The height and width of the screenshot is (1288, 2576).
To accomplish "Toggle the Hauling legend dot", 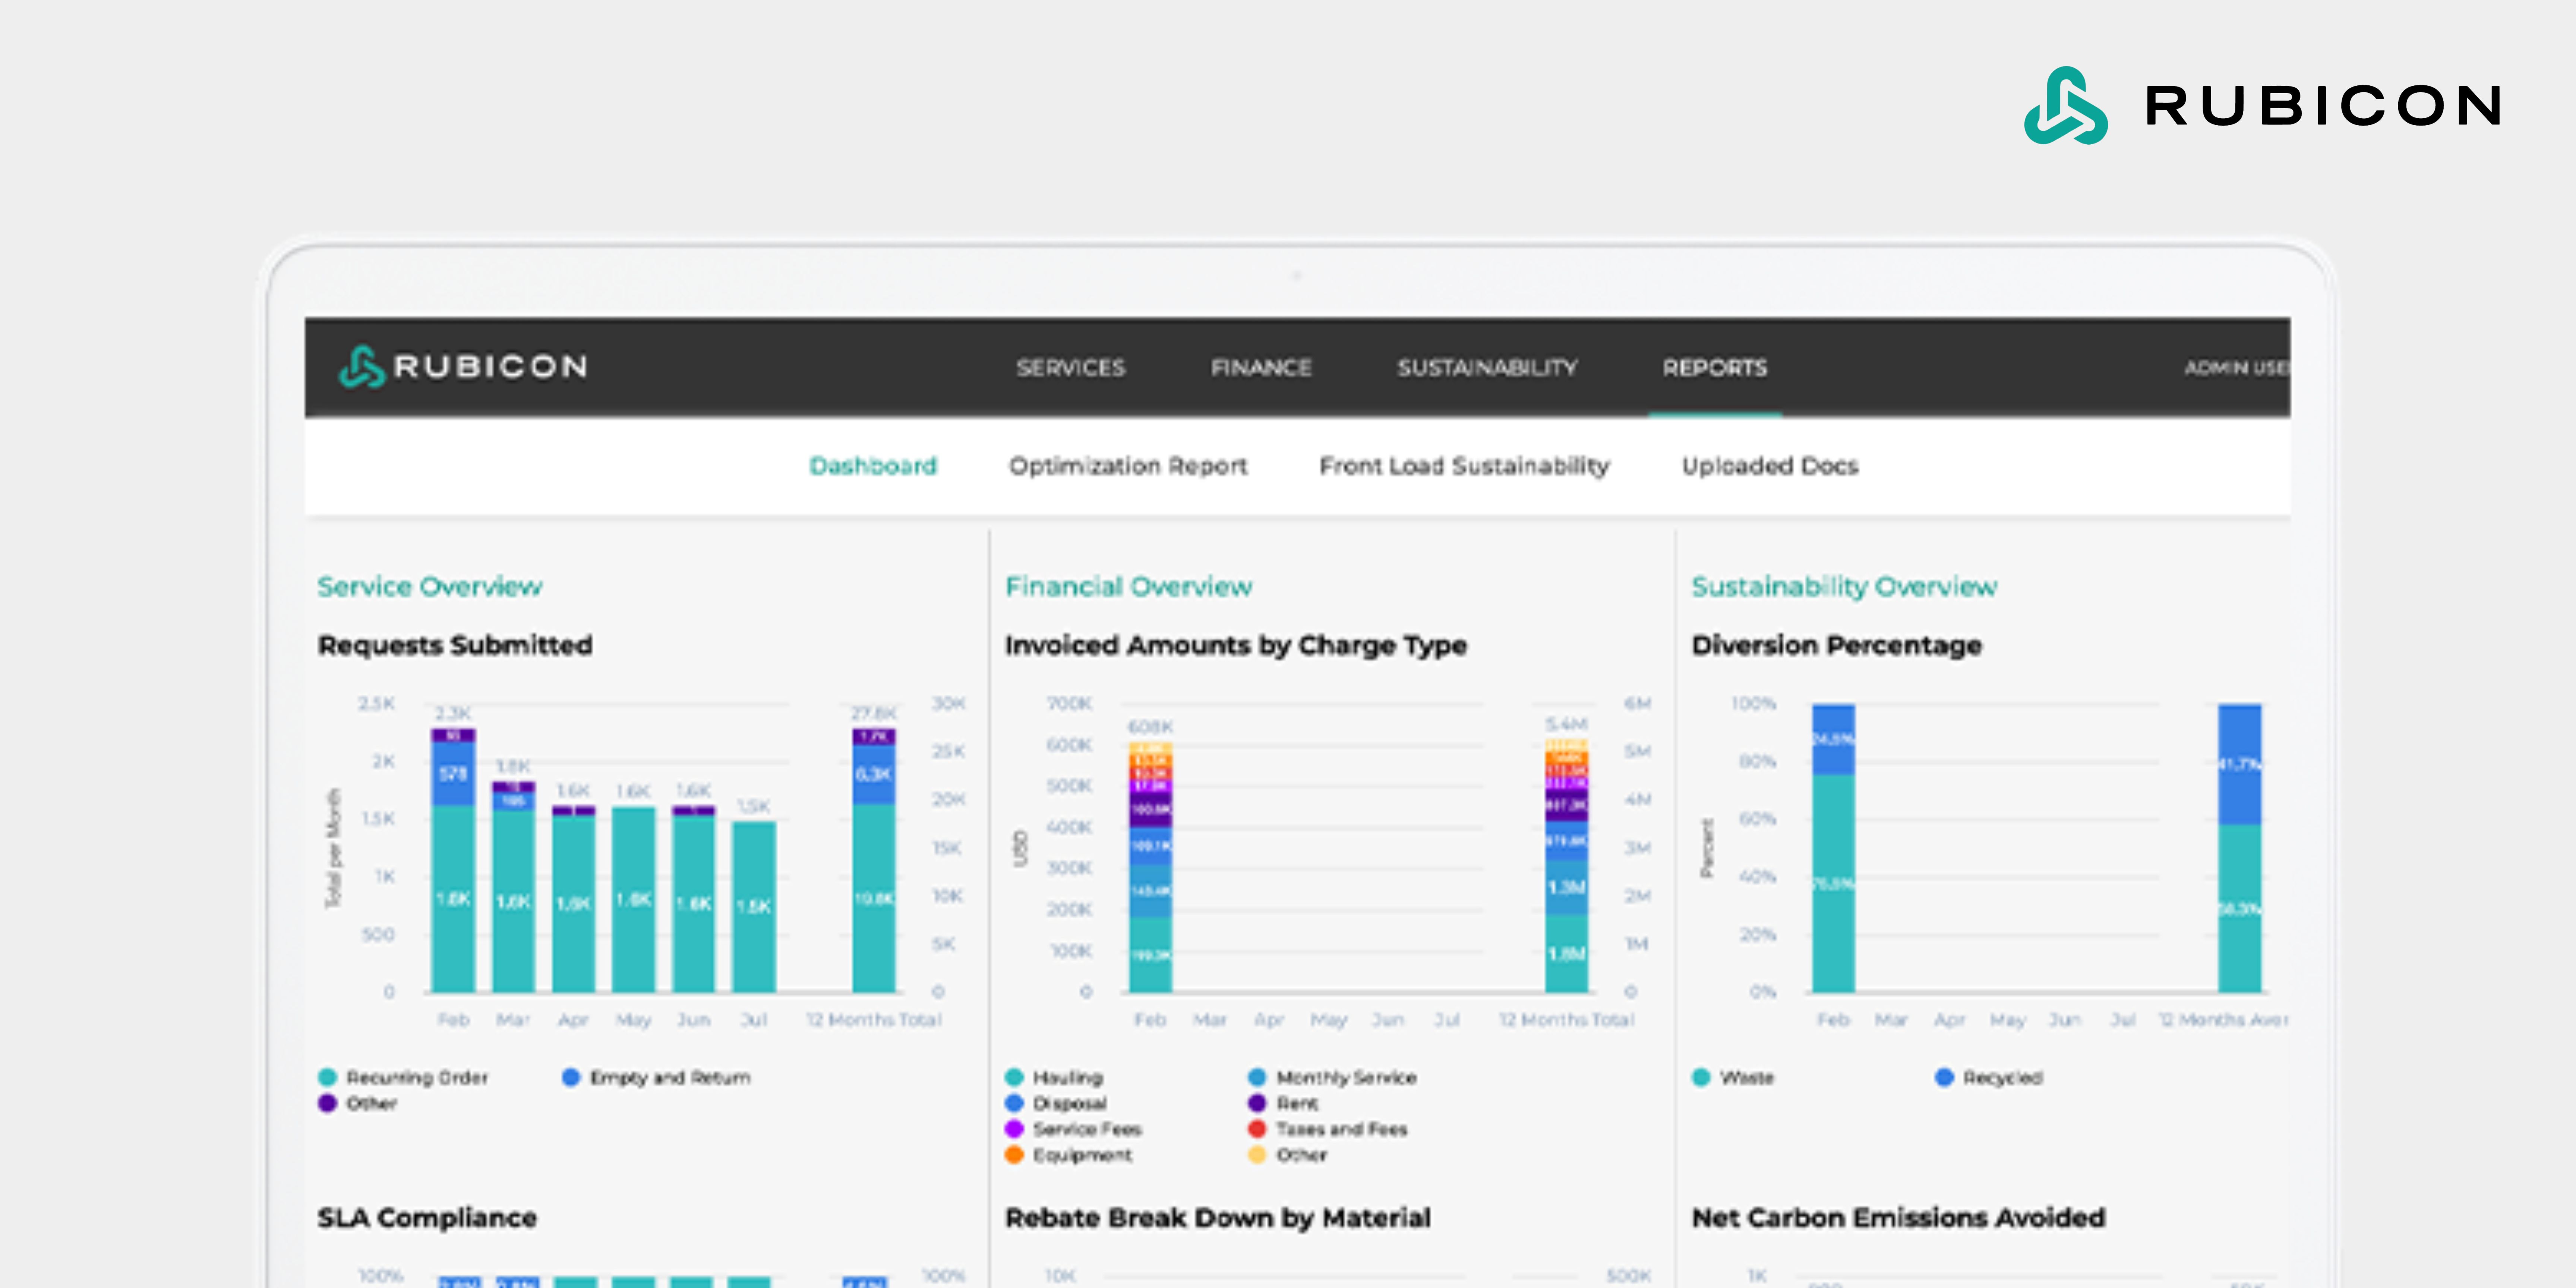I will [x=1014, y=1077].
